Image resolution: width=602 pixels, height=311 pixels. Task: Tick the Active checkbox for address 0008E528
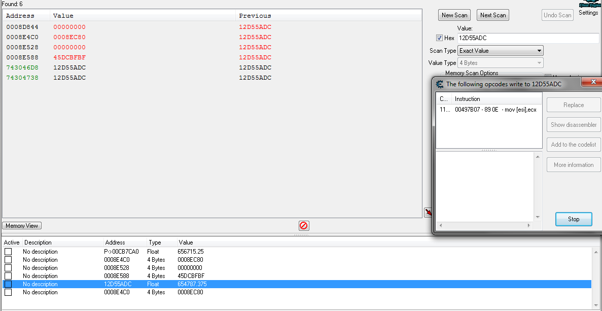8,268
